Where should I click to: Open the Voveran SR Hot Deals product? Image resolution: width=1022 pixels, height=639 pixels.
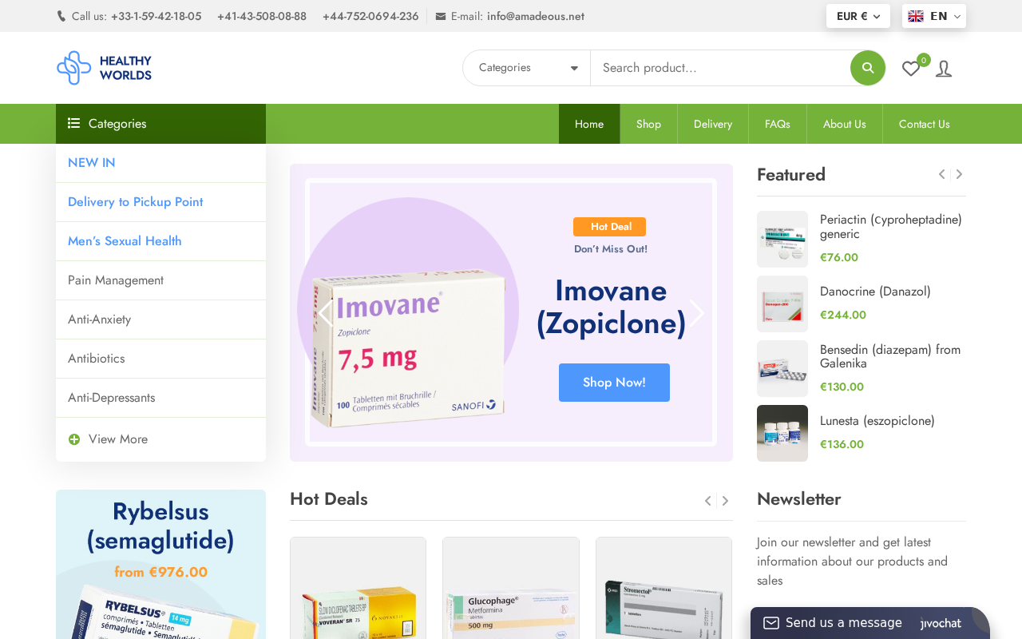coord(358,588)
